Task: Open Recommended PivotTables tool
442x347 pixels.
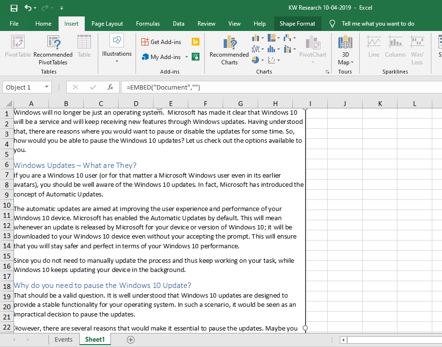Action: tap(53, 50)
